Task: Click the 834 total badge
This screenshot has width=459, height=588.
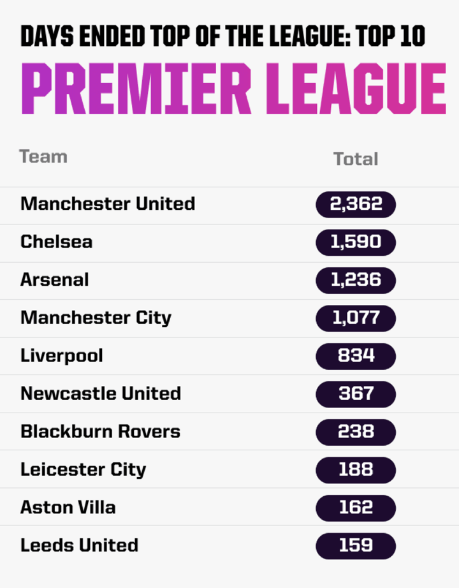Action: [356, 355]
